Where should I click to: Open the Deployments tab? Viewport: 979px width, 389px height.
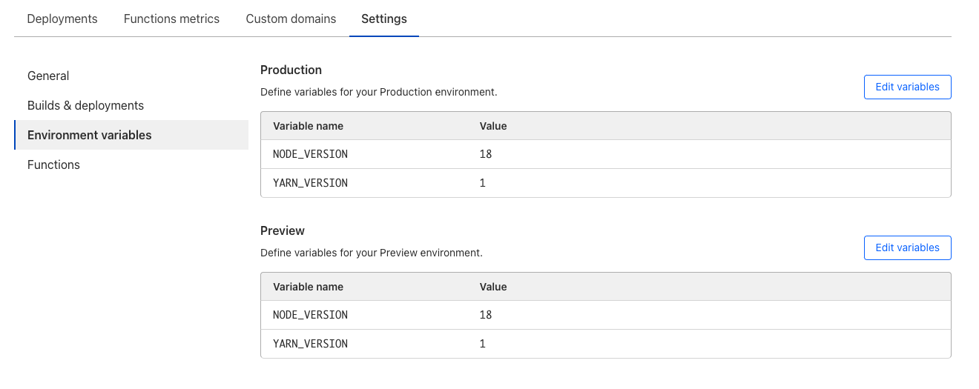click(x=62, y=19)
